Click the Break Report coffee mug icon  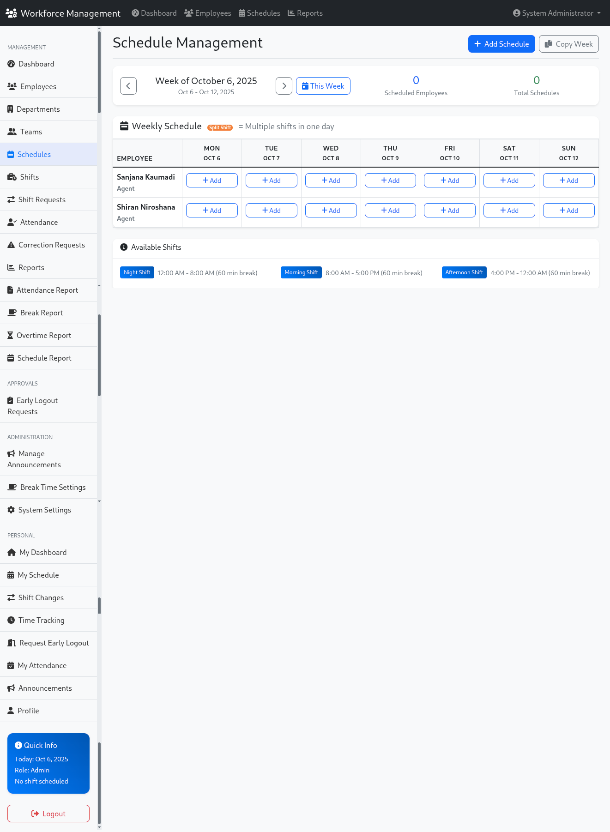[x=12, y=313]
